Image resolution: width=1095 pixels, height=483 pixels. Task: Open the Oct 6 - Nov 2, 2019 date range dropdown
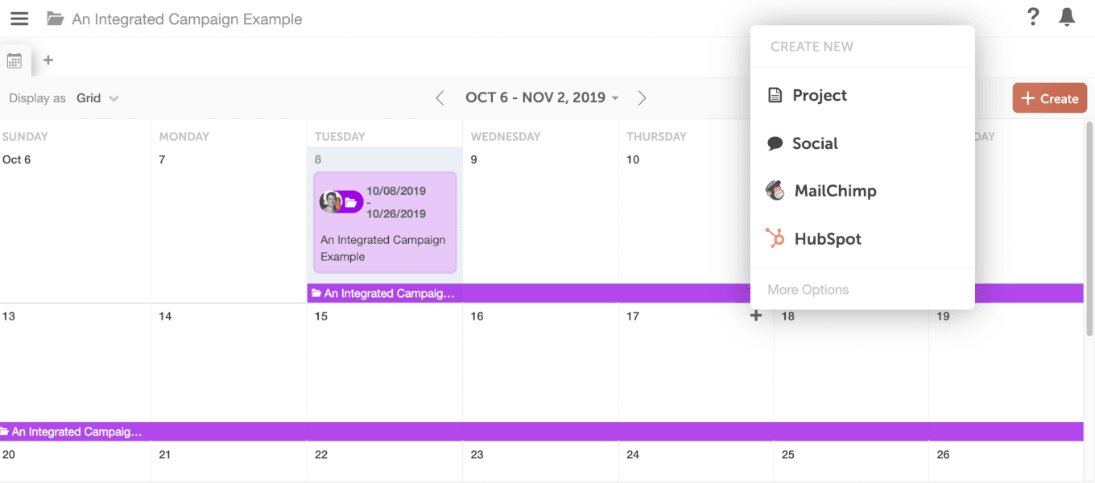(542, 97)
